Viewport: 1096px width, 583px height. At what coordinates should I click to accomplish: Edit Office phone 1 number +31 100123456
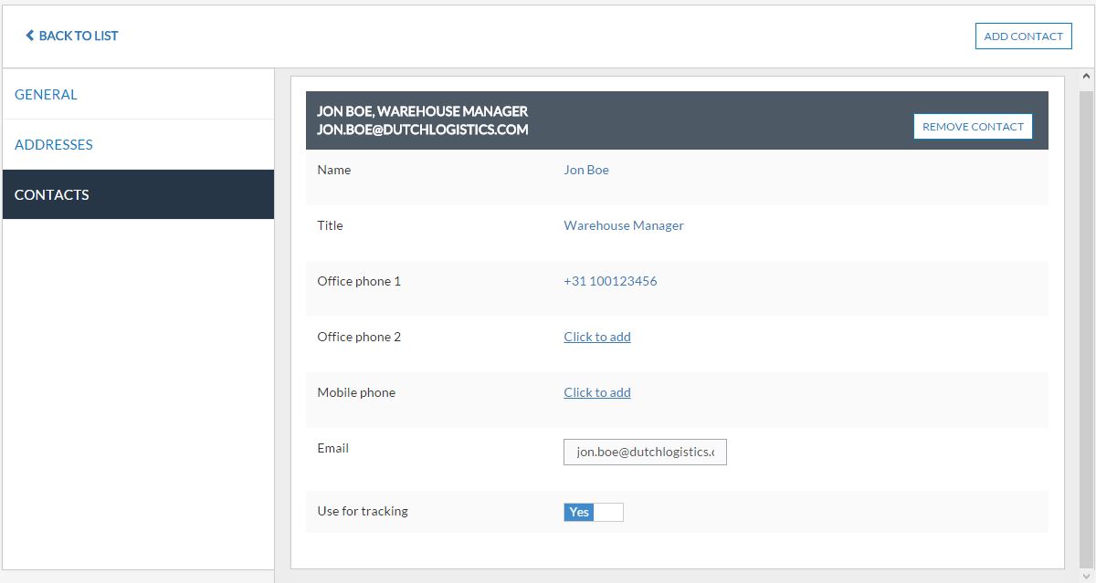[609, 281]
